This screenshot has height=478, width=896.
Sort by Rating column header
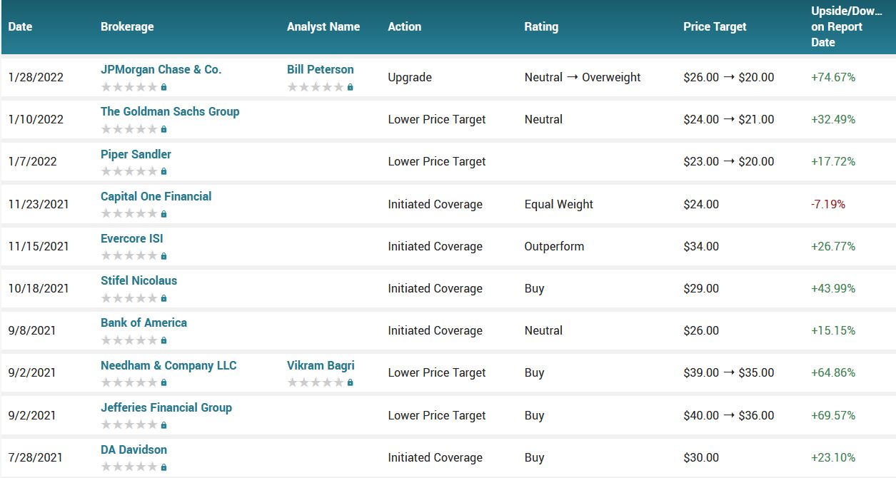pos(541,26)
